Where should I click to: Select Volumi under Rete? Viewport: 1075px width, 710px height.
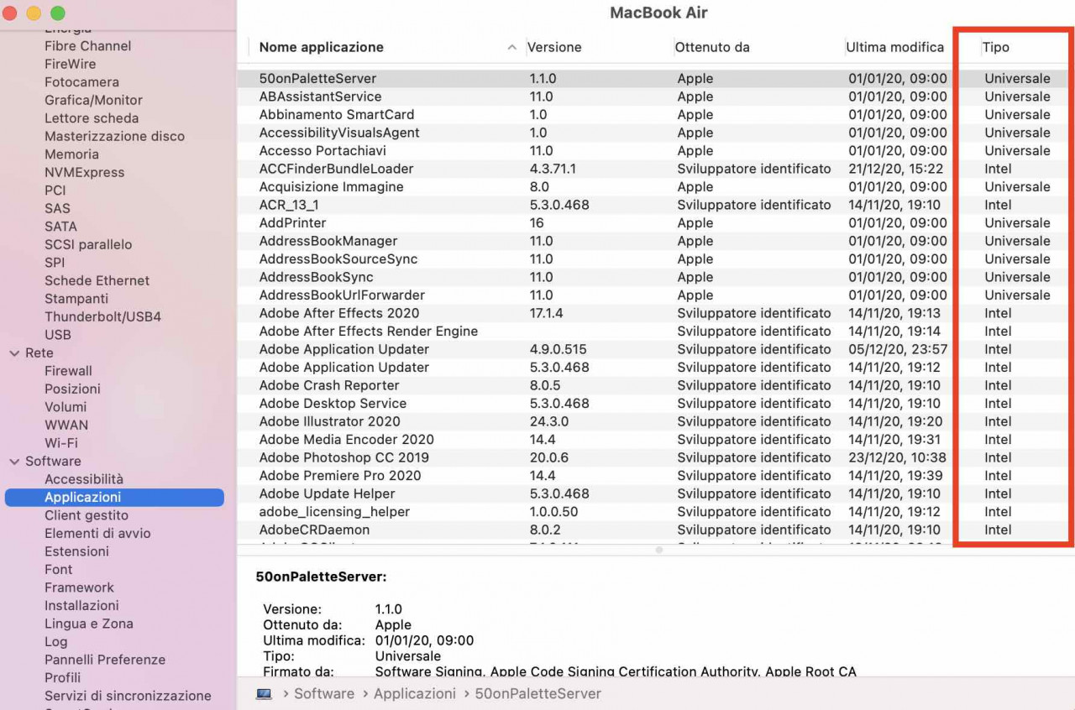pyautogui.click(x=66, y=407)
